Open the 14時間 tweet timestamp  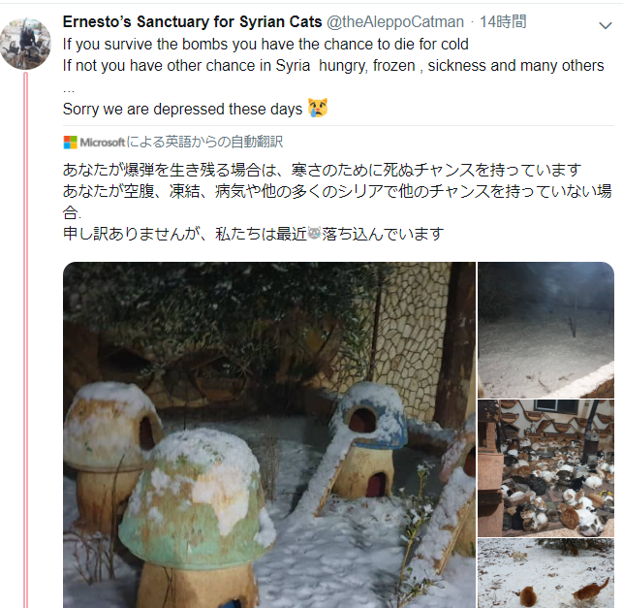coord(503,22)
